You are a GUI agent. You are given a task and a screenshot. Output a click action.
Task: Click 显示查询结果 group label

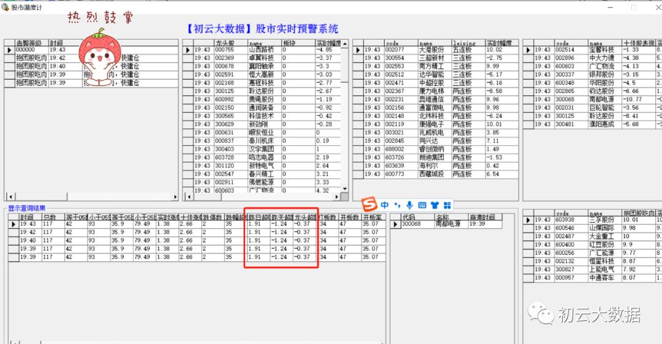(26, 208)
